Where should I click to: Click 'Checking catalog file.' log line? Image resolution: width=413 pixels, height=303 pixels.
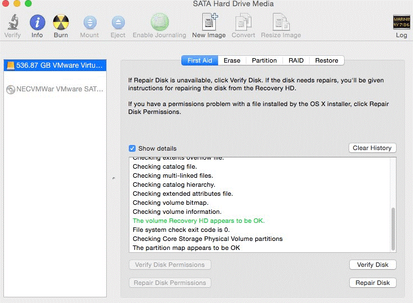click(x=165, y=166)
